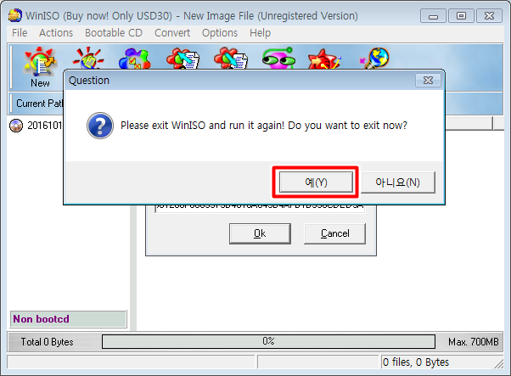Click the WinISO app icon in title bar
The width and height of the screenshot is (511, 376).
click(15, 15)
